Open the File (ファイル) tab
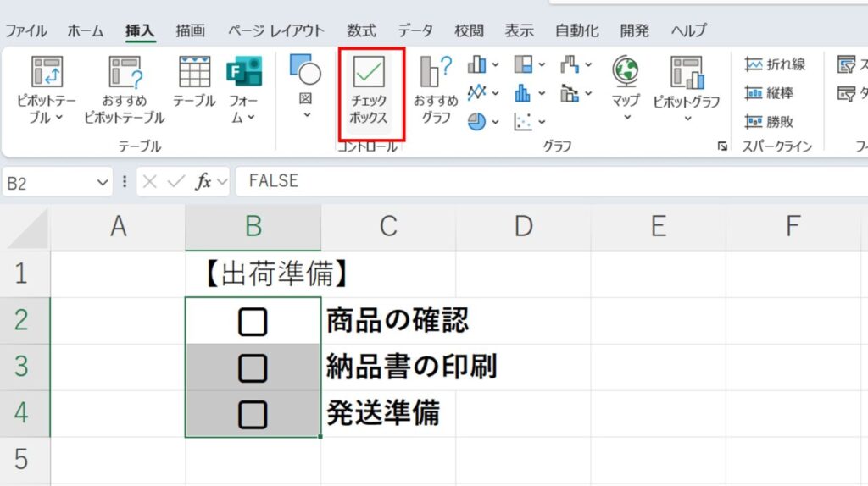Screen dimensions: 868x486 pyautogui.click(x=26, y=30)
